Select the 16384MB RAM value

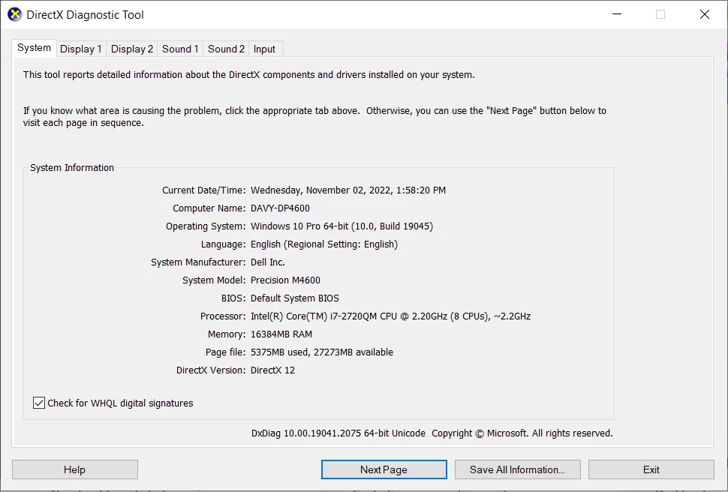tap(281, 334)
